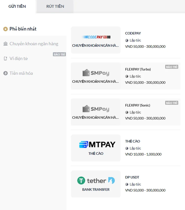Choose the MTPAY thẻ cào logo
The height and width of the screenshot is (210, 185).
pos(97,144)
